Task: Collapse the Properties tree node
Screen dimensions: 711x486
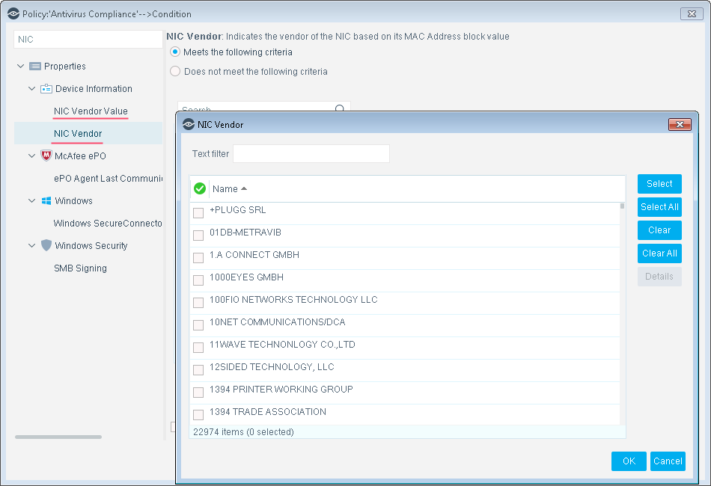Action: click(x=20, y=66)
